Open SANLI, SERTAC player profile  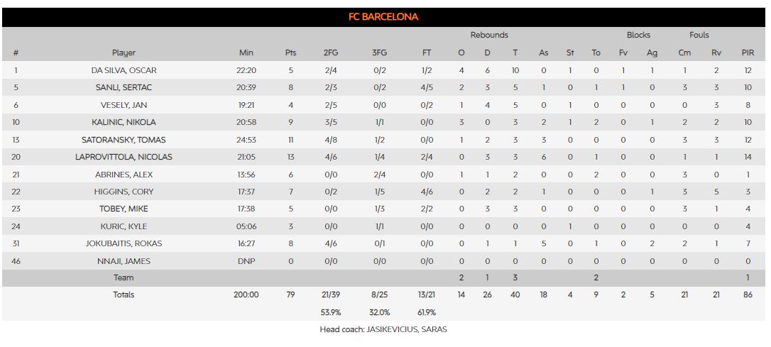pos(124,88)
